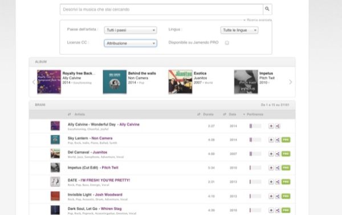Collapse the Ricerca avanzata advanced search

click(258, 20)
